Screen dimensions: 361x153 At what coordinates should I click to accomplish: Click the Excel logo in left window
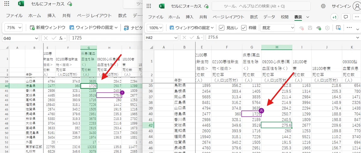point(20,4)
